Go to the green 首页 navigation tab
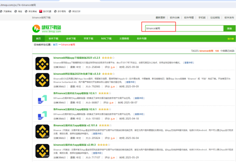236x162 pixels. click(38, 38)
